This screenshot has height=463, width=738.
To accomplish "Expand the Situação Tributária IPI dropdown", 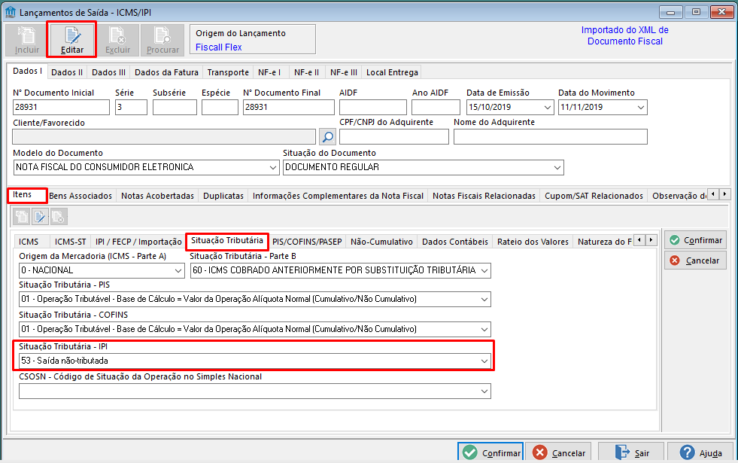I will point(484,361).
